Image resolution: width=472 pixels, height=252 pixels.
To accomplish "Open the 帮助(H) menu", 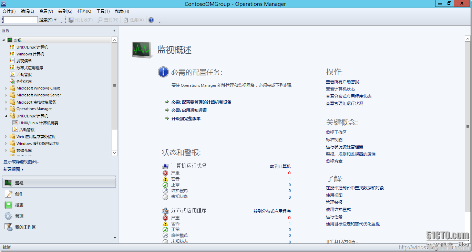I will 122,11.
